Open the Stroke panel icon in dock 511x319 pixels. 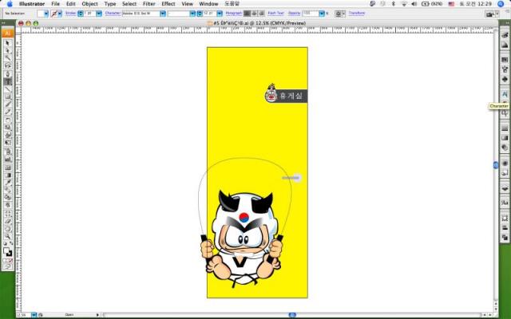[505, 128]
